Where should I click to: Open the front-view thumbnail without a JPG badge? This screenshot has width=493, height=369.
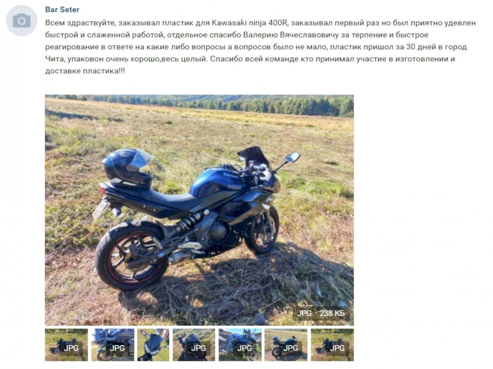click(x=153, y=345)
